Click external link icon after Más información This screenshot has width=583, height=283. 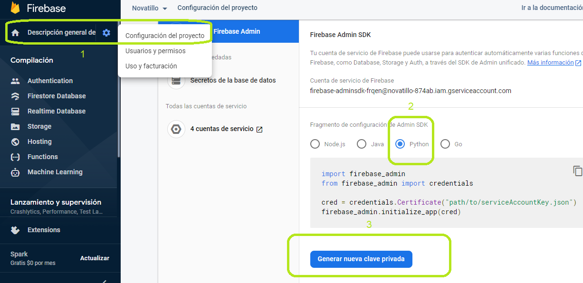(x=578, y=63)
